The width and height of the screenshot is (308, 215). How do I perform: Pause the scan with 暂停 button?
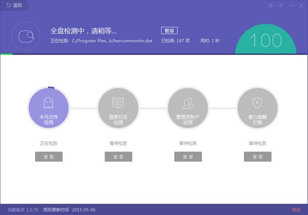click(x=169, y=30)
